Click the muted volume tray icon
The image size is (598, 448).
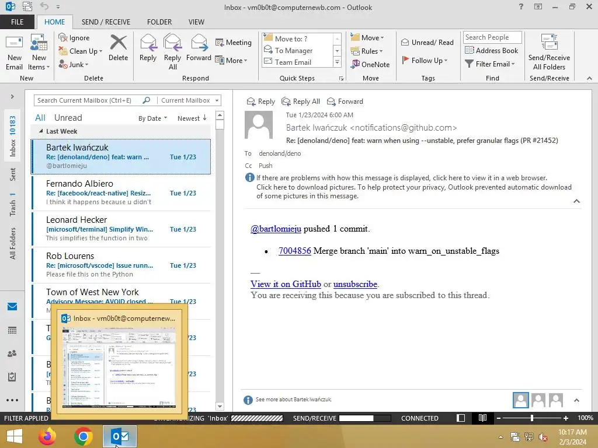543,437
